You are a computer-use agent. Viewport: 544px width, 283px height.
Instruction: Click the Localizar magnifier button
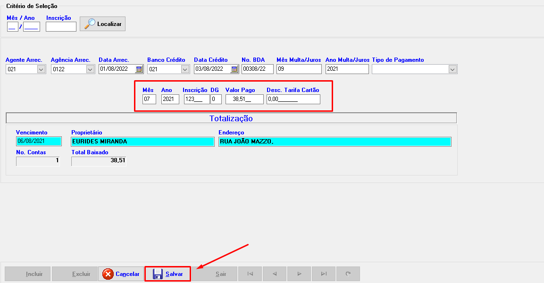pos(102,24)
